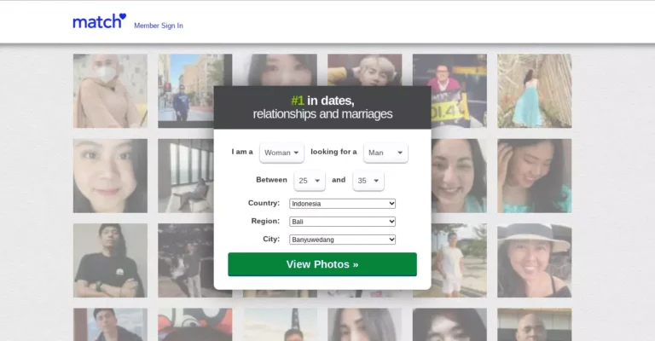Select photo of woman wearing white hat
The height and width of the screenshot is (341, 655).
click(x=534, y=260)
